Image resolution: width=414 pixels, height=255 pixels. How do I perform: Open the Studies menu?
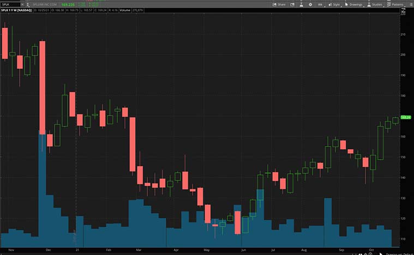coord(375,4)
